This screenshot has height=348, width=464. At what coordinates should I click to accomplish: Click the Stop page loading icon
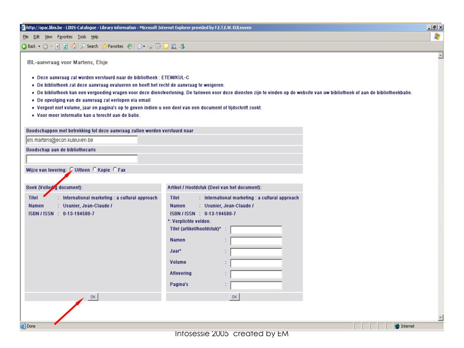click(58, 47)
